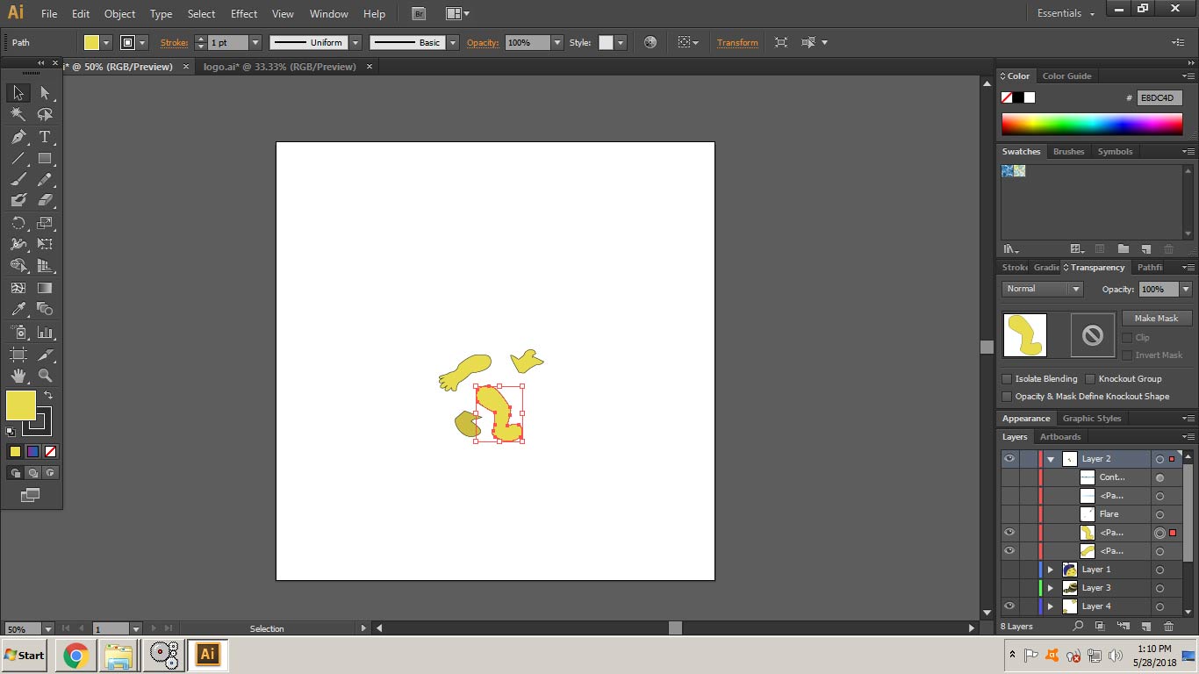Click the yellow Fill swatch in the toolbox
Screen dimensions: 1199x674
[21, 405]
